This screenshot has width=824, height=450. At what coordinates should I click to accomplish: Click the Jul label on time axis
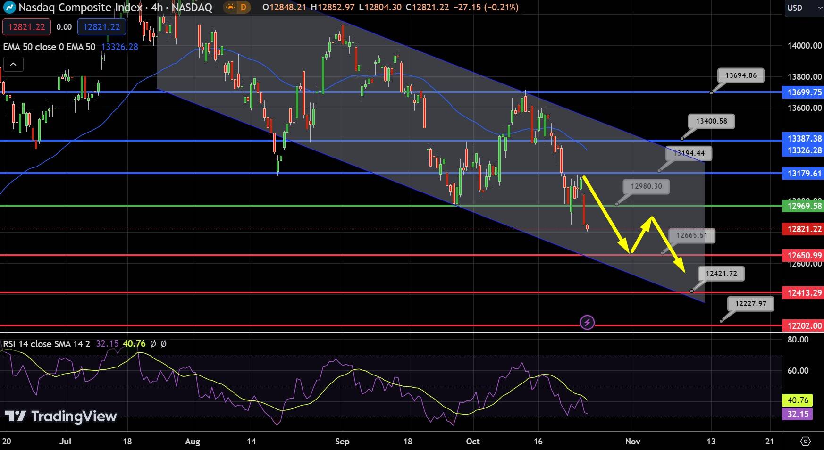66,442
